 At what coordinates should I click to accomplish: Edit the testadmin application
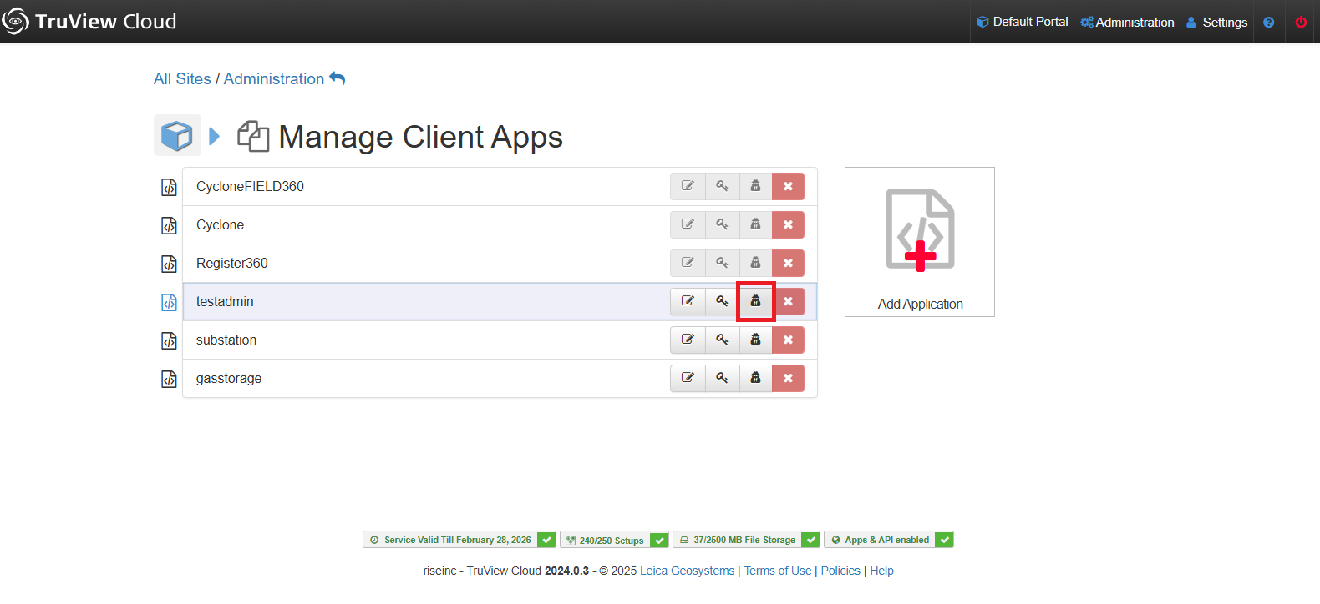click(x=688, y=301)
